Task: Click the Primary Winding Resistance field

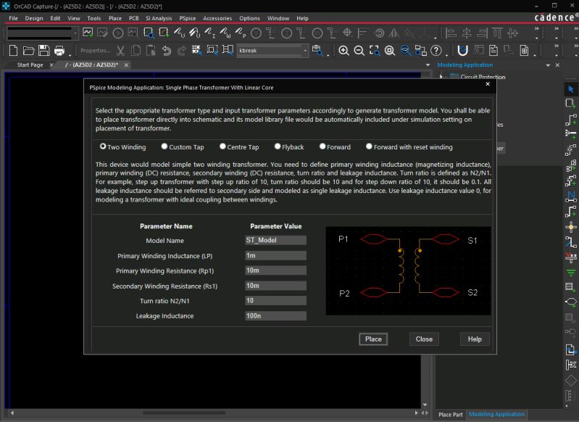Action: pos(275,270)
